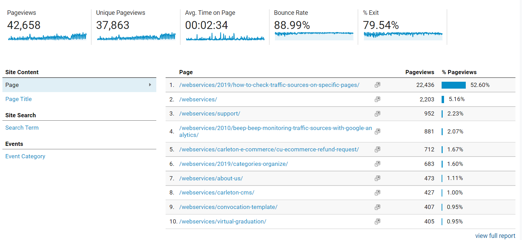Open external link icon for convocation-template page
The height and width of the screenshot is (240, 522).
(x=377, y=207)
